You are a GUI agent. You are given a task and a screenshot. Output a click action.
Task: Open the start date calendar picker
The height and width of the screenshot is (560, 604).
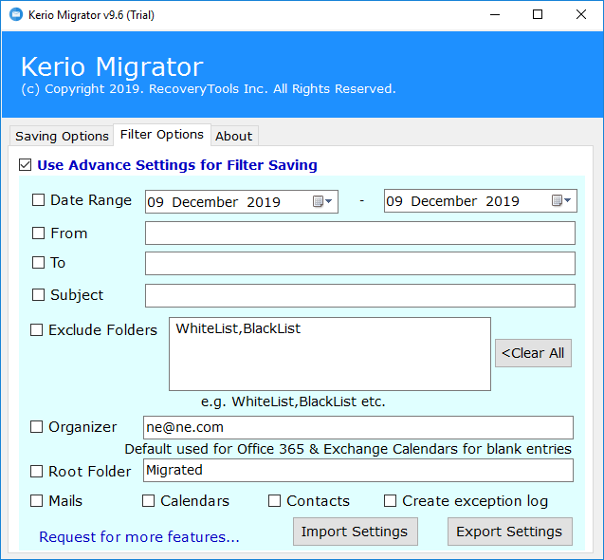[x=322, y=201]
